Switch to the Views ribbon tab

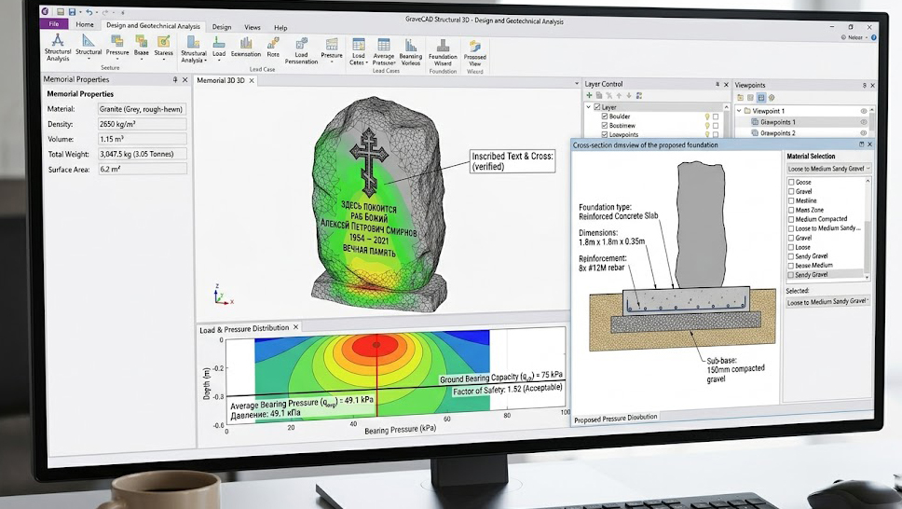(x=252, y=27)
